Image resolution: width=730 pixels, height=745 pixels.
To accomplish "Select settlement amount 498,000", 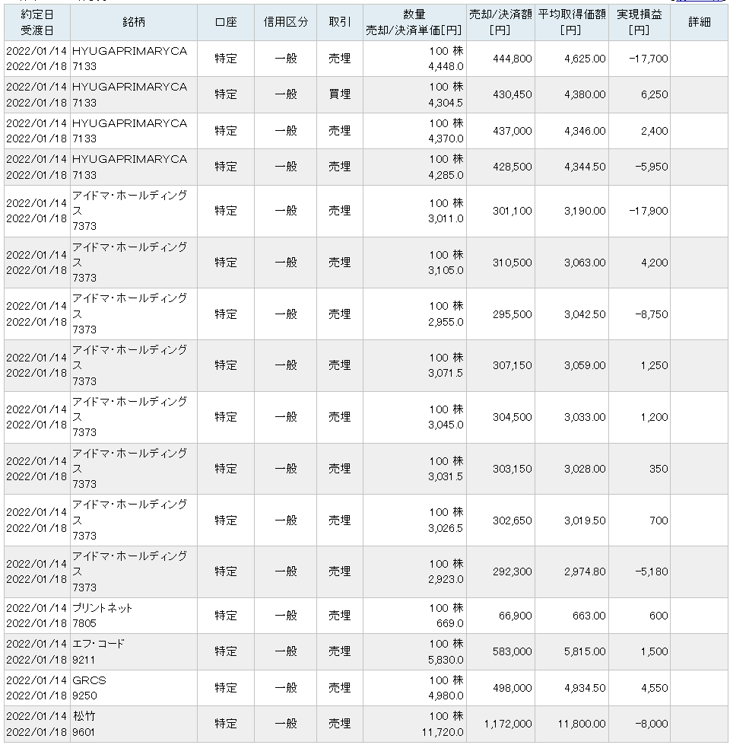I will (512, 688).
